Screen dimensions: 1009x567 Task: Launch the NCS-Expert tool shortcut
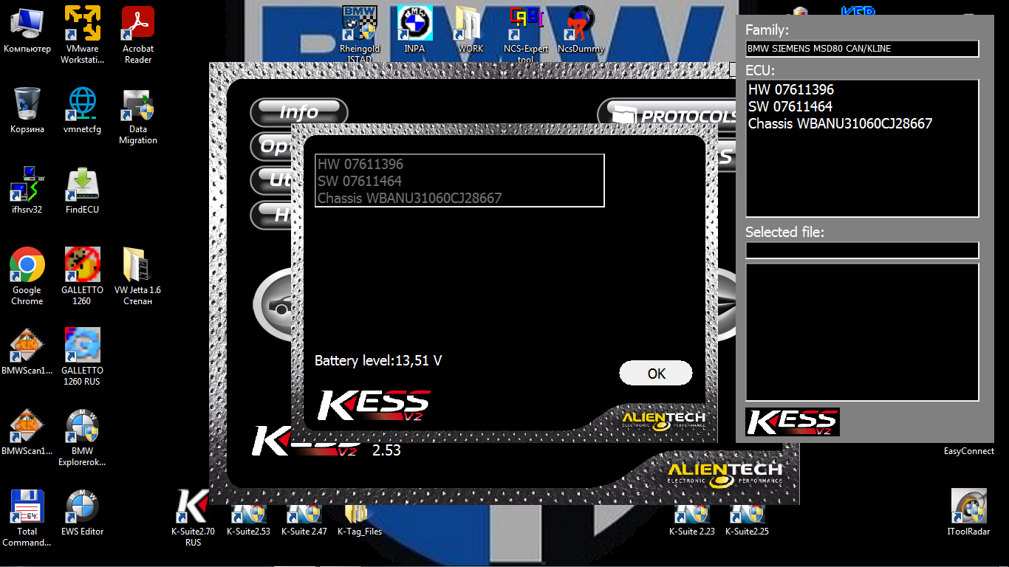pos(526,25)
